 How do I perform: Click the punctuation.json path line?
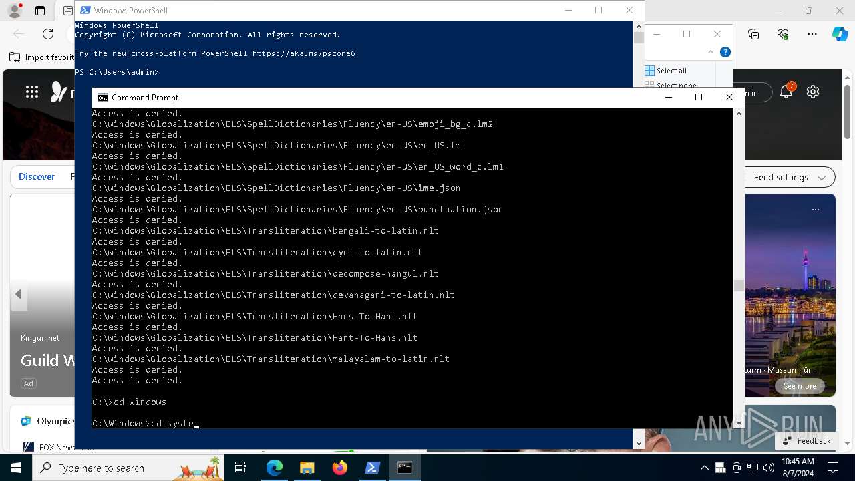pos(297,210)
